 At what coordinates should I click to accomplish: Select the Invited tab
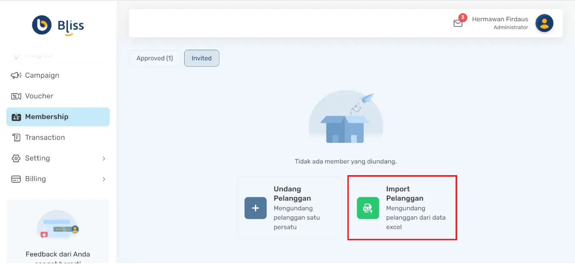202,58
